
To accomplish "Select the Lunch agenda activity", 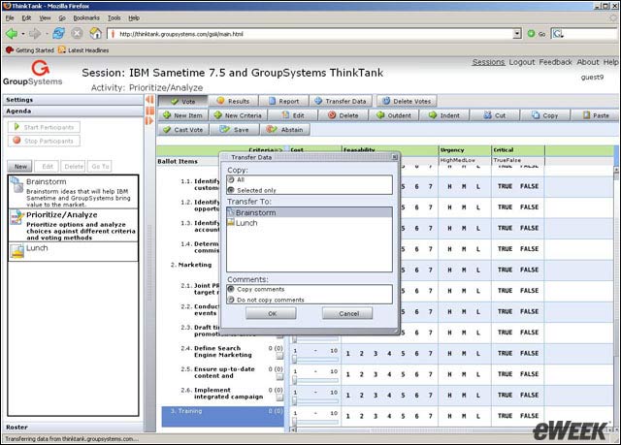I will (x=74, y=251).
